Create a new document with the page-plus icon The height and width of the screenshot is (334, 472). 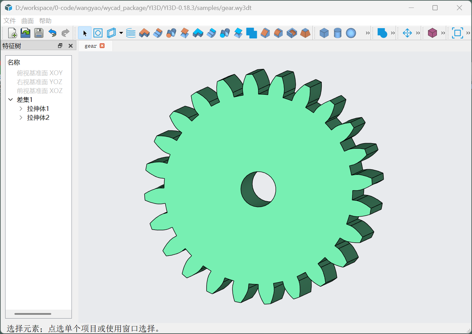click(x=12, y=33)
